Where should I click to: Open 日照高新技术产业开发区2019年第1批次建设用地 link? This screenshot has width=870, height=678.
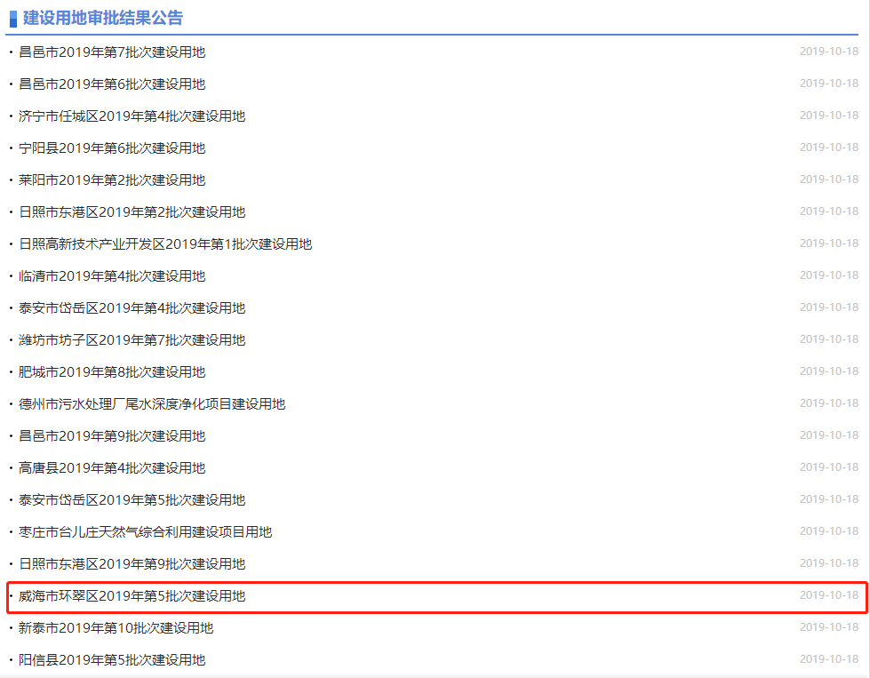(165, 244)
